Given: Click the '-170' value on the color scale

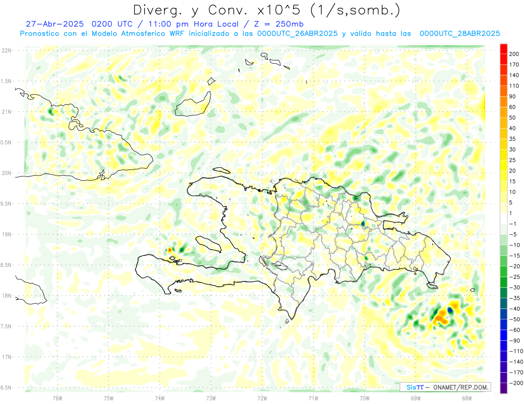Looking at the screenshot, I should coord(516,373).
